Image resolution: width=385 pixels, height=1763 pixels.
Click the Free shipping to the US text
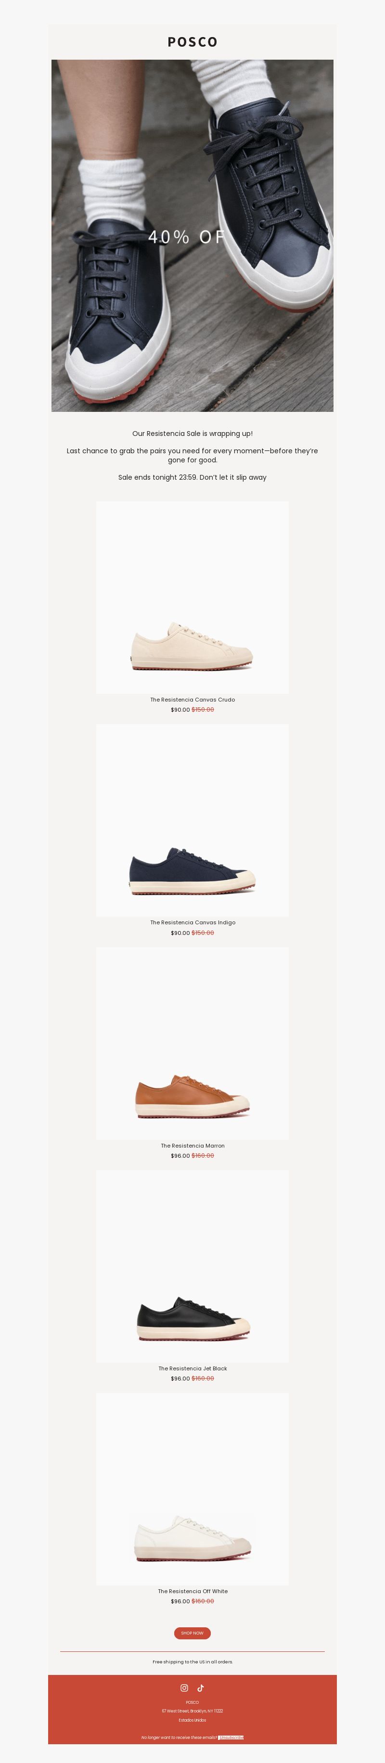[x=192, y=1661]
